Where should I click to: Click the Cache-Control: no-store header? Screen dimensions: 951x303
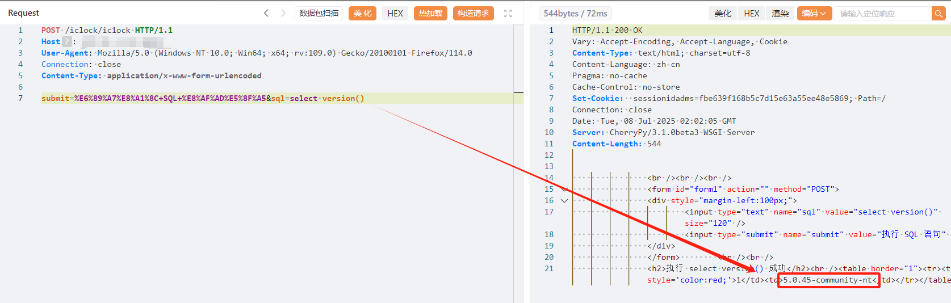click(626, 87)
